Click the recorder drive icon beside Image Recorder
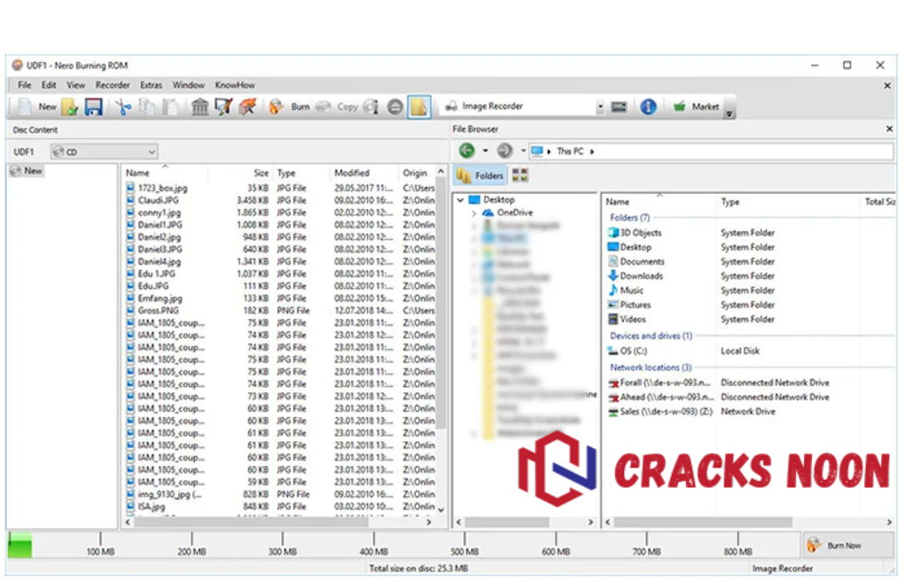This screenshot has height=581, width=904. point(619,106)
